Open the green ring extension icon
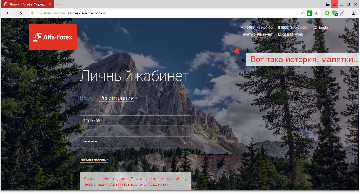This screenshot has width=360, height=193. point(327,13)
